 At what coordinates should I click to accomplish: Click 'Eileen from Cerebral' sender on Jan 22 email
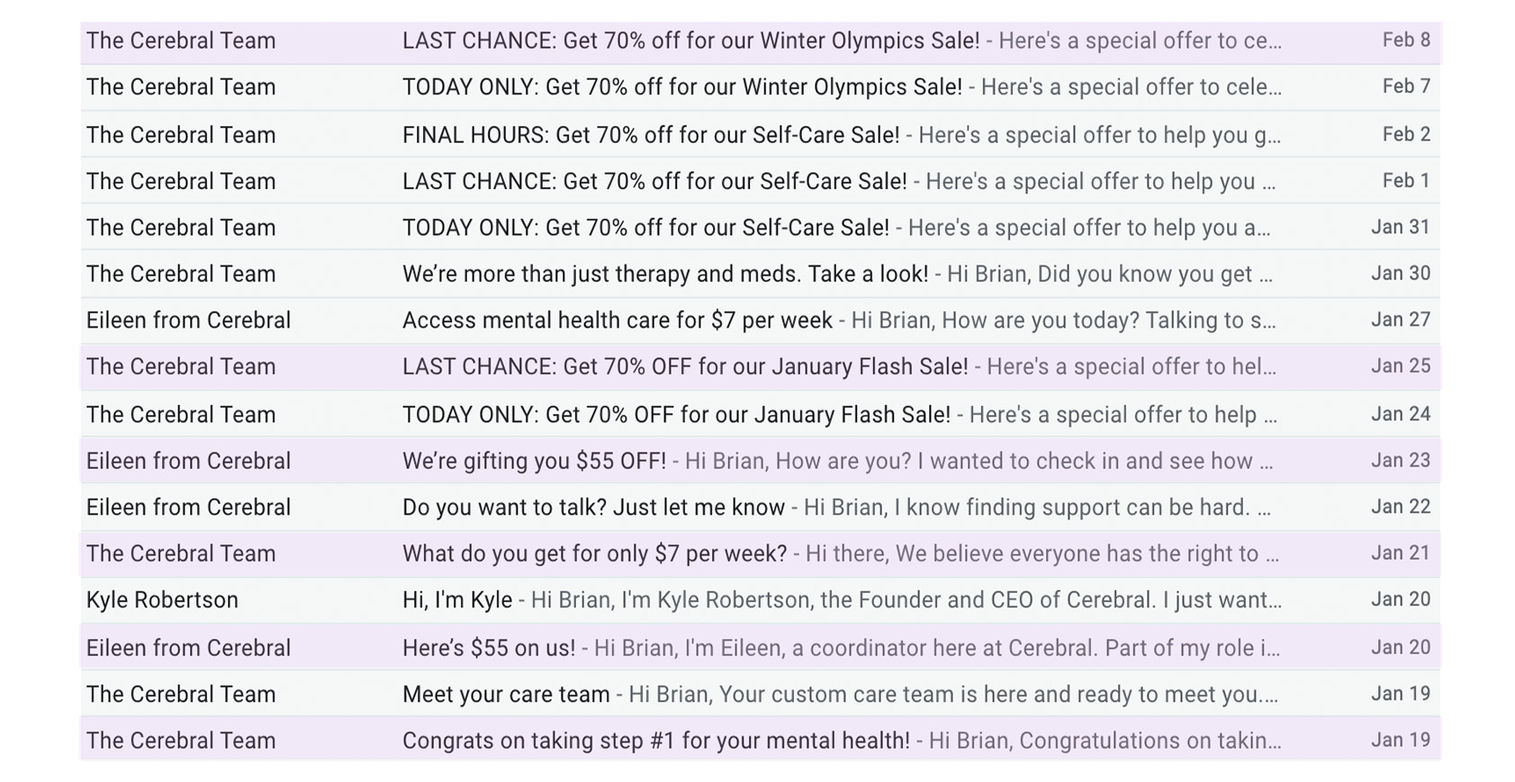point(188,508)
